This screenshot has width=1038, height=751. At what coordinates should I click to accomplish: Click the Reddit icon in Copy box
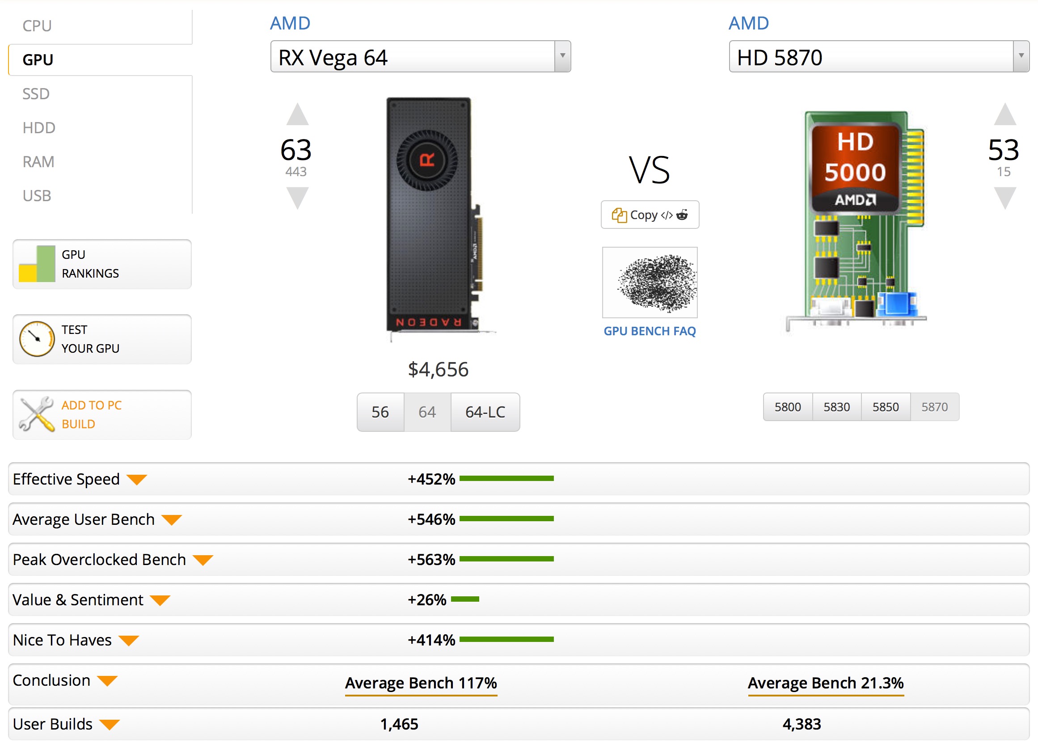[682, 215]
